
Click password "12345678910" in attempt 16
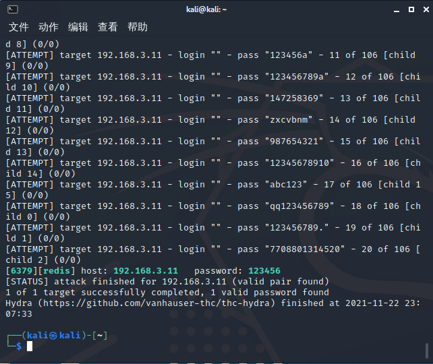point(299,163)
